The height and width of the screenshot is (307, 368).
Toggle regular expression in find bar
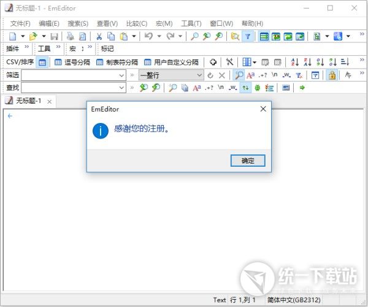(209, 88)
